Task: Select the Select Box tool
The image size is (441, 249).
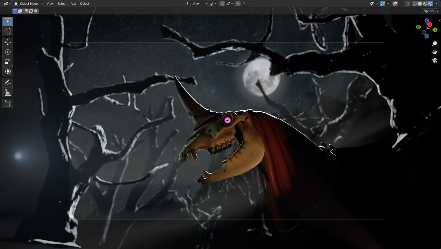Action: (x=8, y=21)
